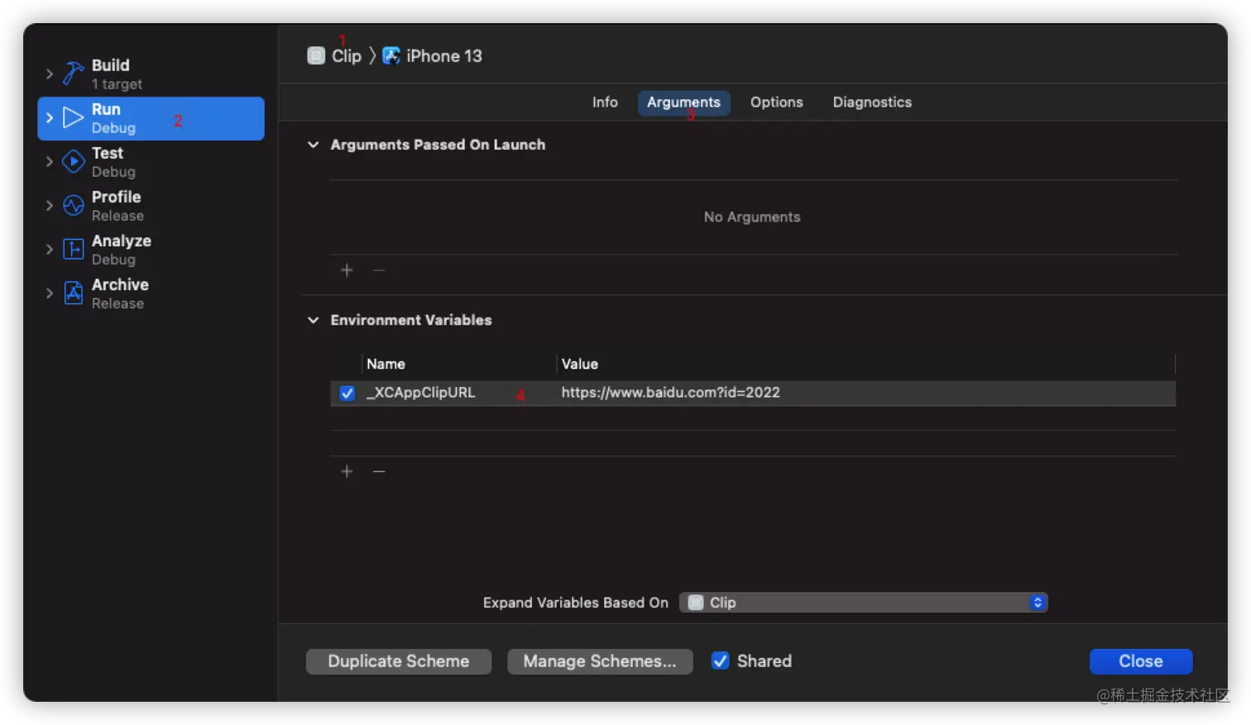Select the Run Debug row

pyautogui.click(x=151, y=118)
